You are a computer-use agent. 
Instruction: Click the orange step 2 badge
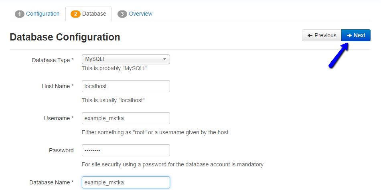pyautogui.click(x=75, y=14)
